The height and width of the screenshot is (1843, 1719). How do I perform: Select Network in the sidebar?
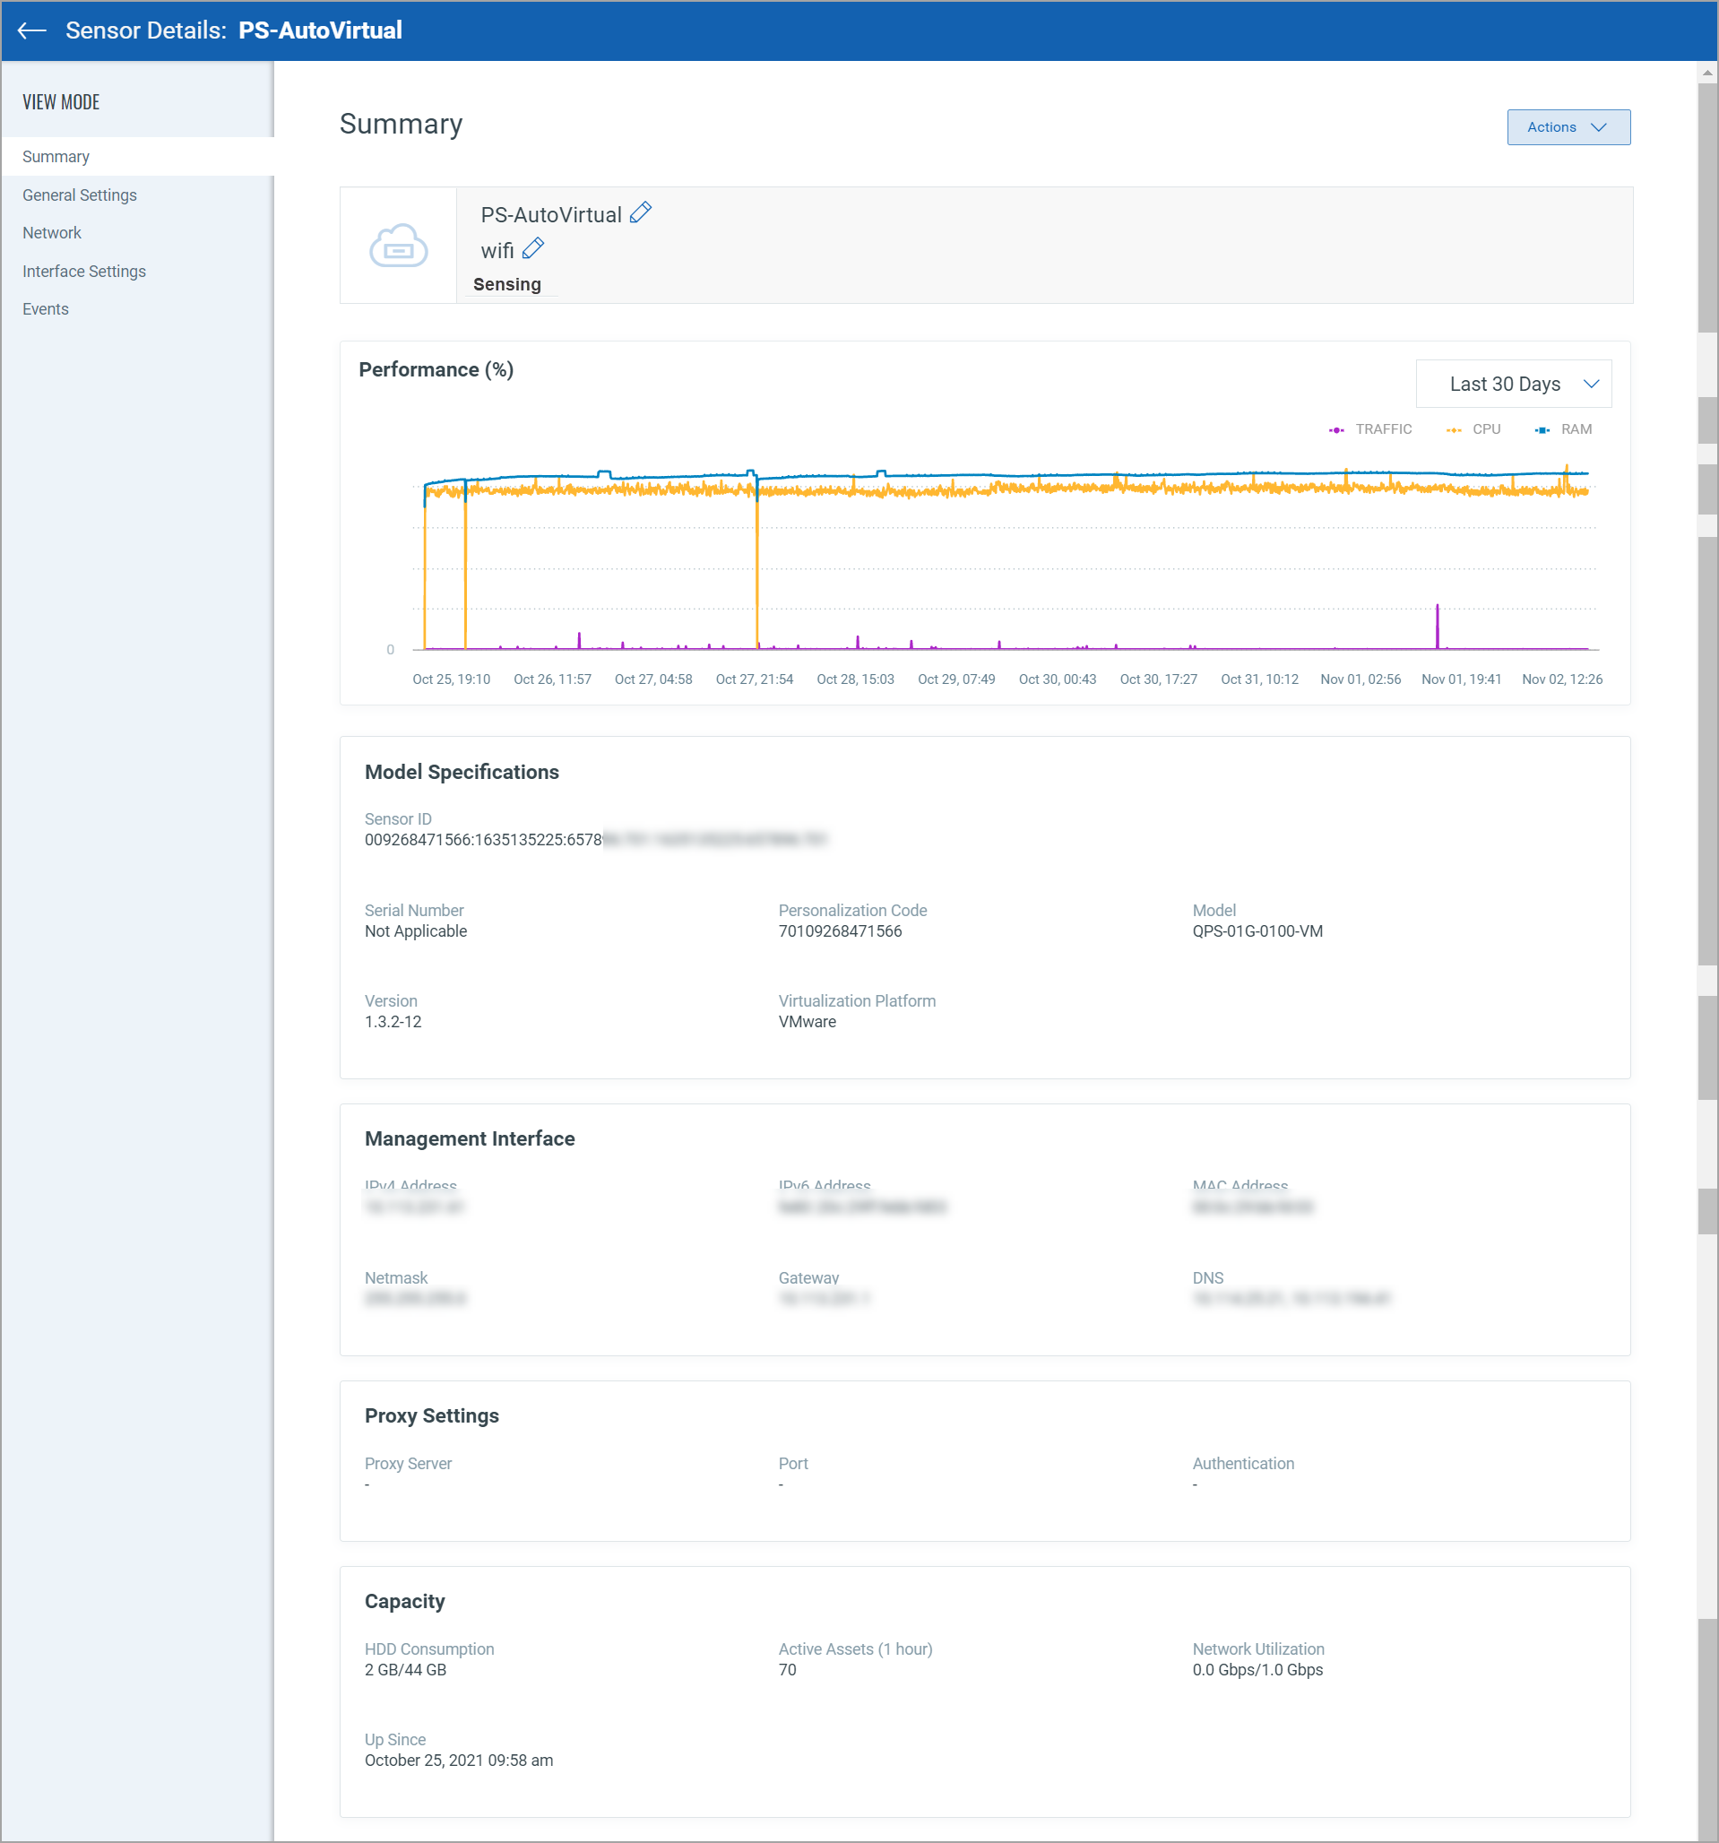point(52,233)
